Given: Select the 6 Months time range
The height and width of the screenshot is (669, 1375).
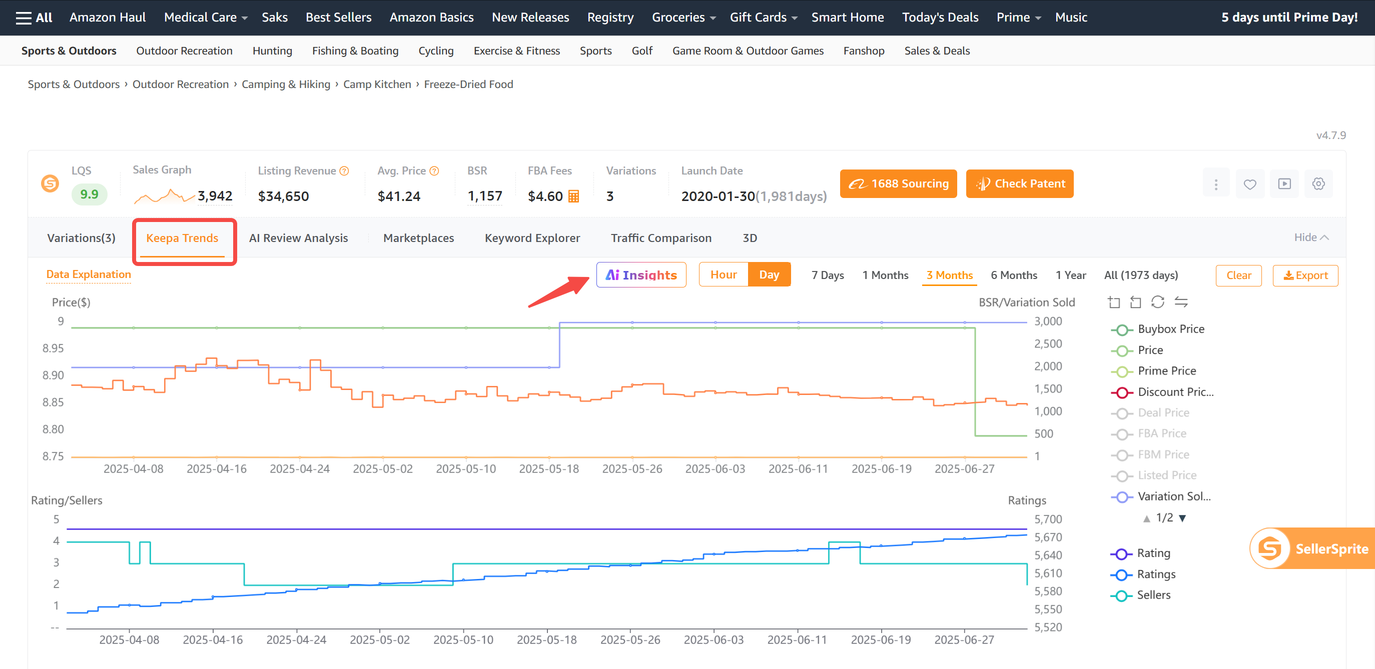Looking at the screenshot, I should pyautogui.click(x=1014, y=275).
